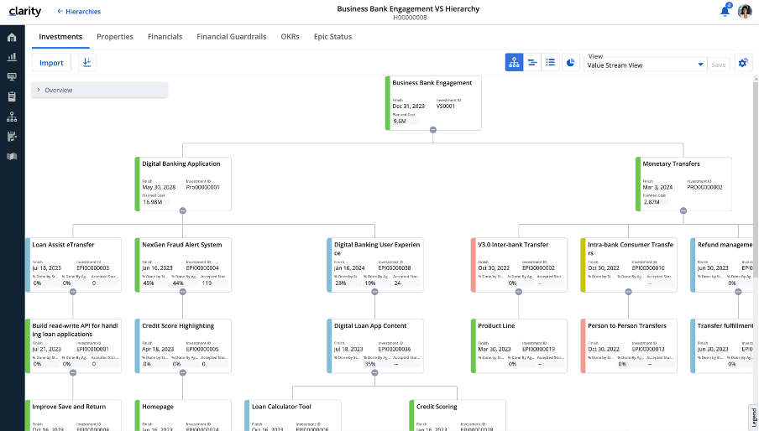Open the clipboard sidebar icon
759x431 pixels.
[x=12, y=96]
